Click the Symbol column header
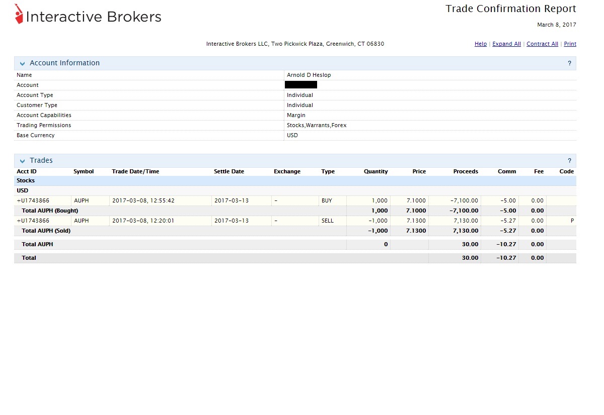 84,171
